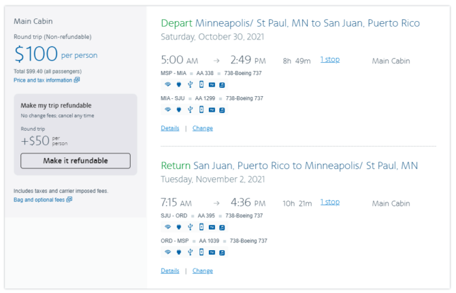This screenshot has height=293, width=456.
Task: Click external link icon beside Price and tax information
Action: [77, 80]
